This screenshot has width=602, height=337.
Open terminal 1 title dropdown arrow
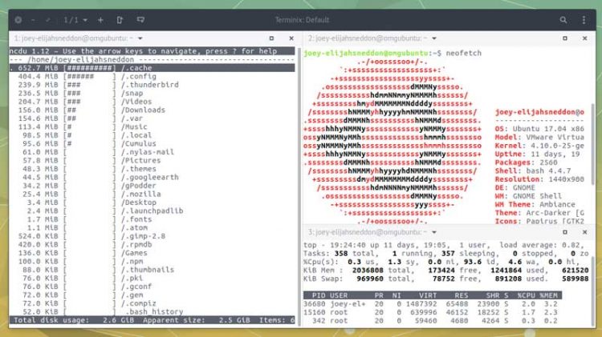point(140,38)
